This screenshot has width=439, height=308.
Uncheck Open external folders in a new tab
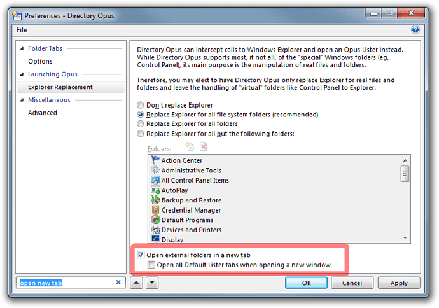141,255
